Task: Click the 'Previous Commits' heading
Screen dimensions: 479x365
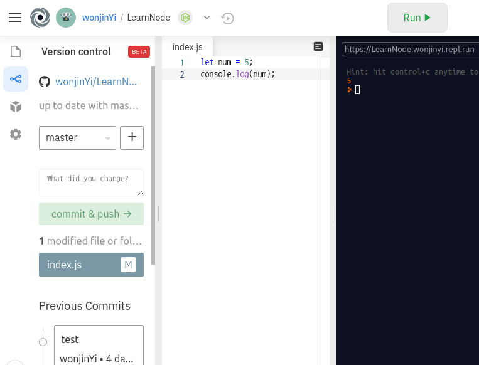Action: coord(85,306)
